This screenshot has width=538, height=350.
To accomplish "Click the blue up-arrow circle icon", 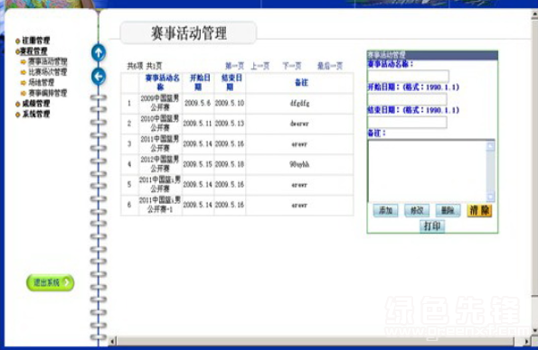I will (99, 53).
